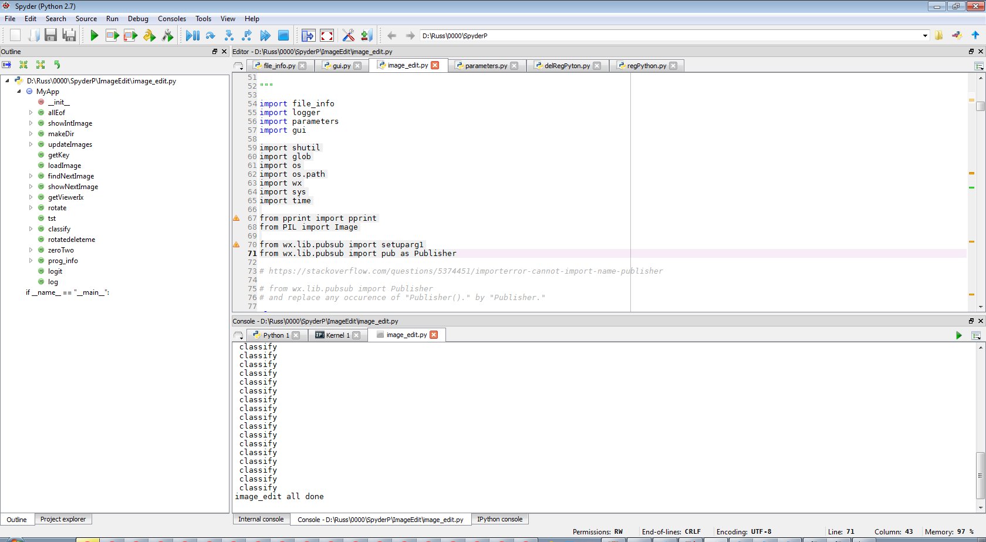Undock the Outline panel
986x542 pixels.
tap(215, 52)
